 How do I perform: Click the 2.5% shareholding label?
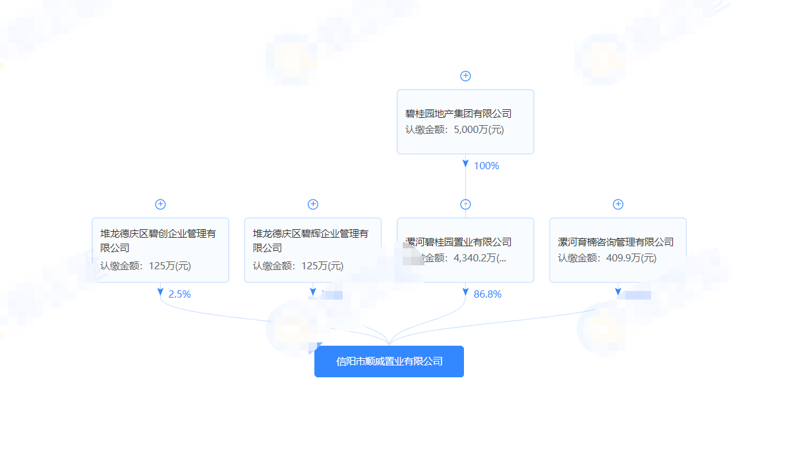pyautogui.click(x=179, y=294)
